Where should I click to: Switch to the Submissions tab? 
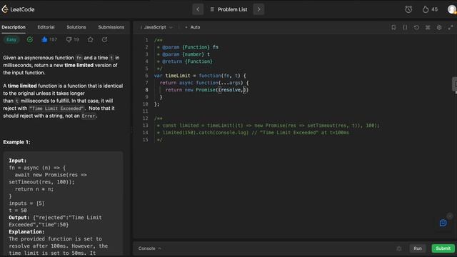coord(111,27)
